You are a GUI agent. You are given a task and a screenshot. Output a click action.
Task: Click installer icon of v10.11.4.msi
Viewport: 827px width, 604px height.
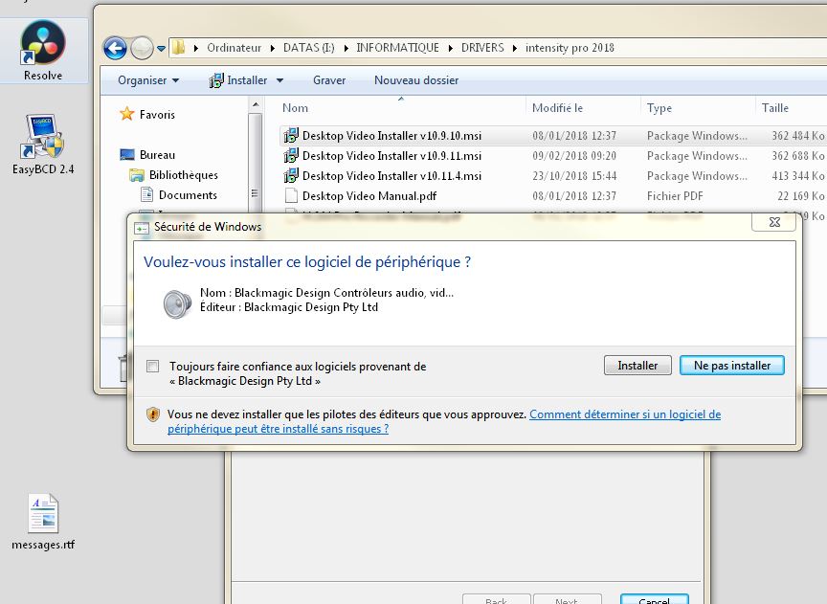(x=291, y=176)
